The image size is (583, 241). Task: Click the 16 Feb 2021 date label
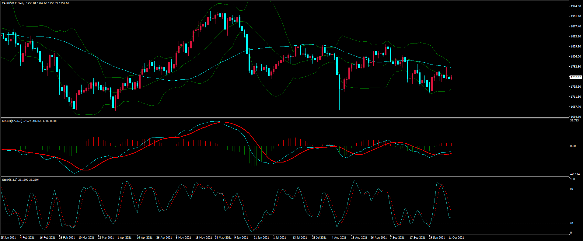[x=47, y=238]
